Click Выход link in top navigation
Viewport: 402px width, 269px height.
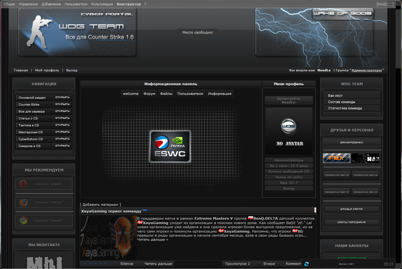click(72, 70)
